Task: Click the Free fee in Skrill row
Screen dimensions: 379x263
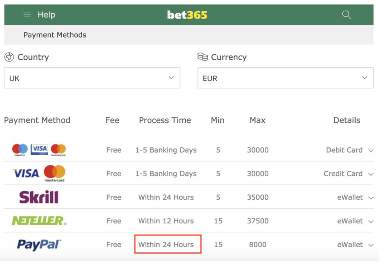Action: click(114, 197)
